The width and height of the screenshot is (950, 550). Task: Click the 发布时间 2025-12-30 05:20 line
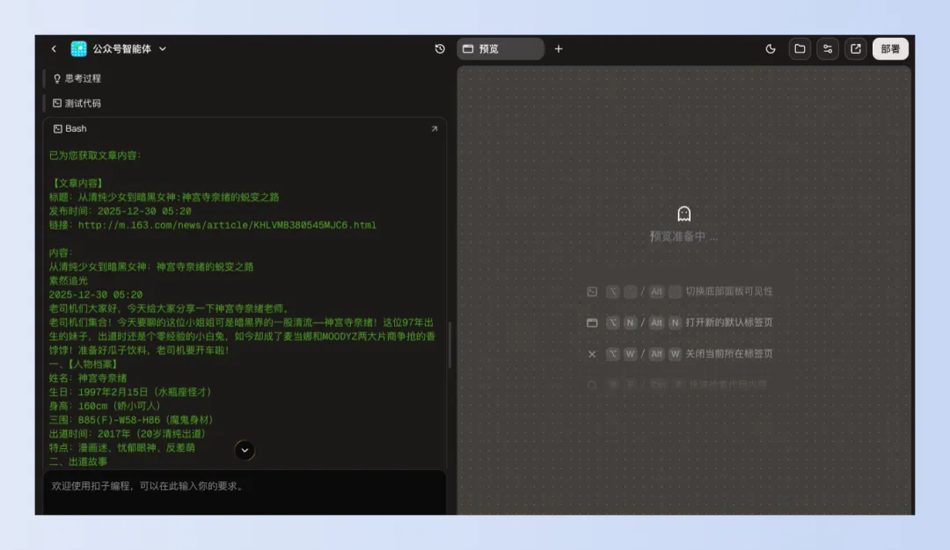coord(120,211)
